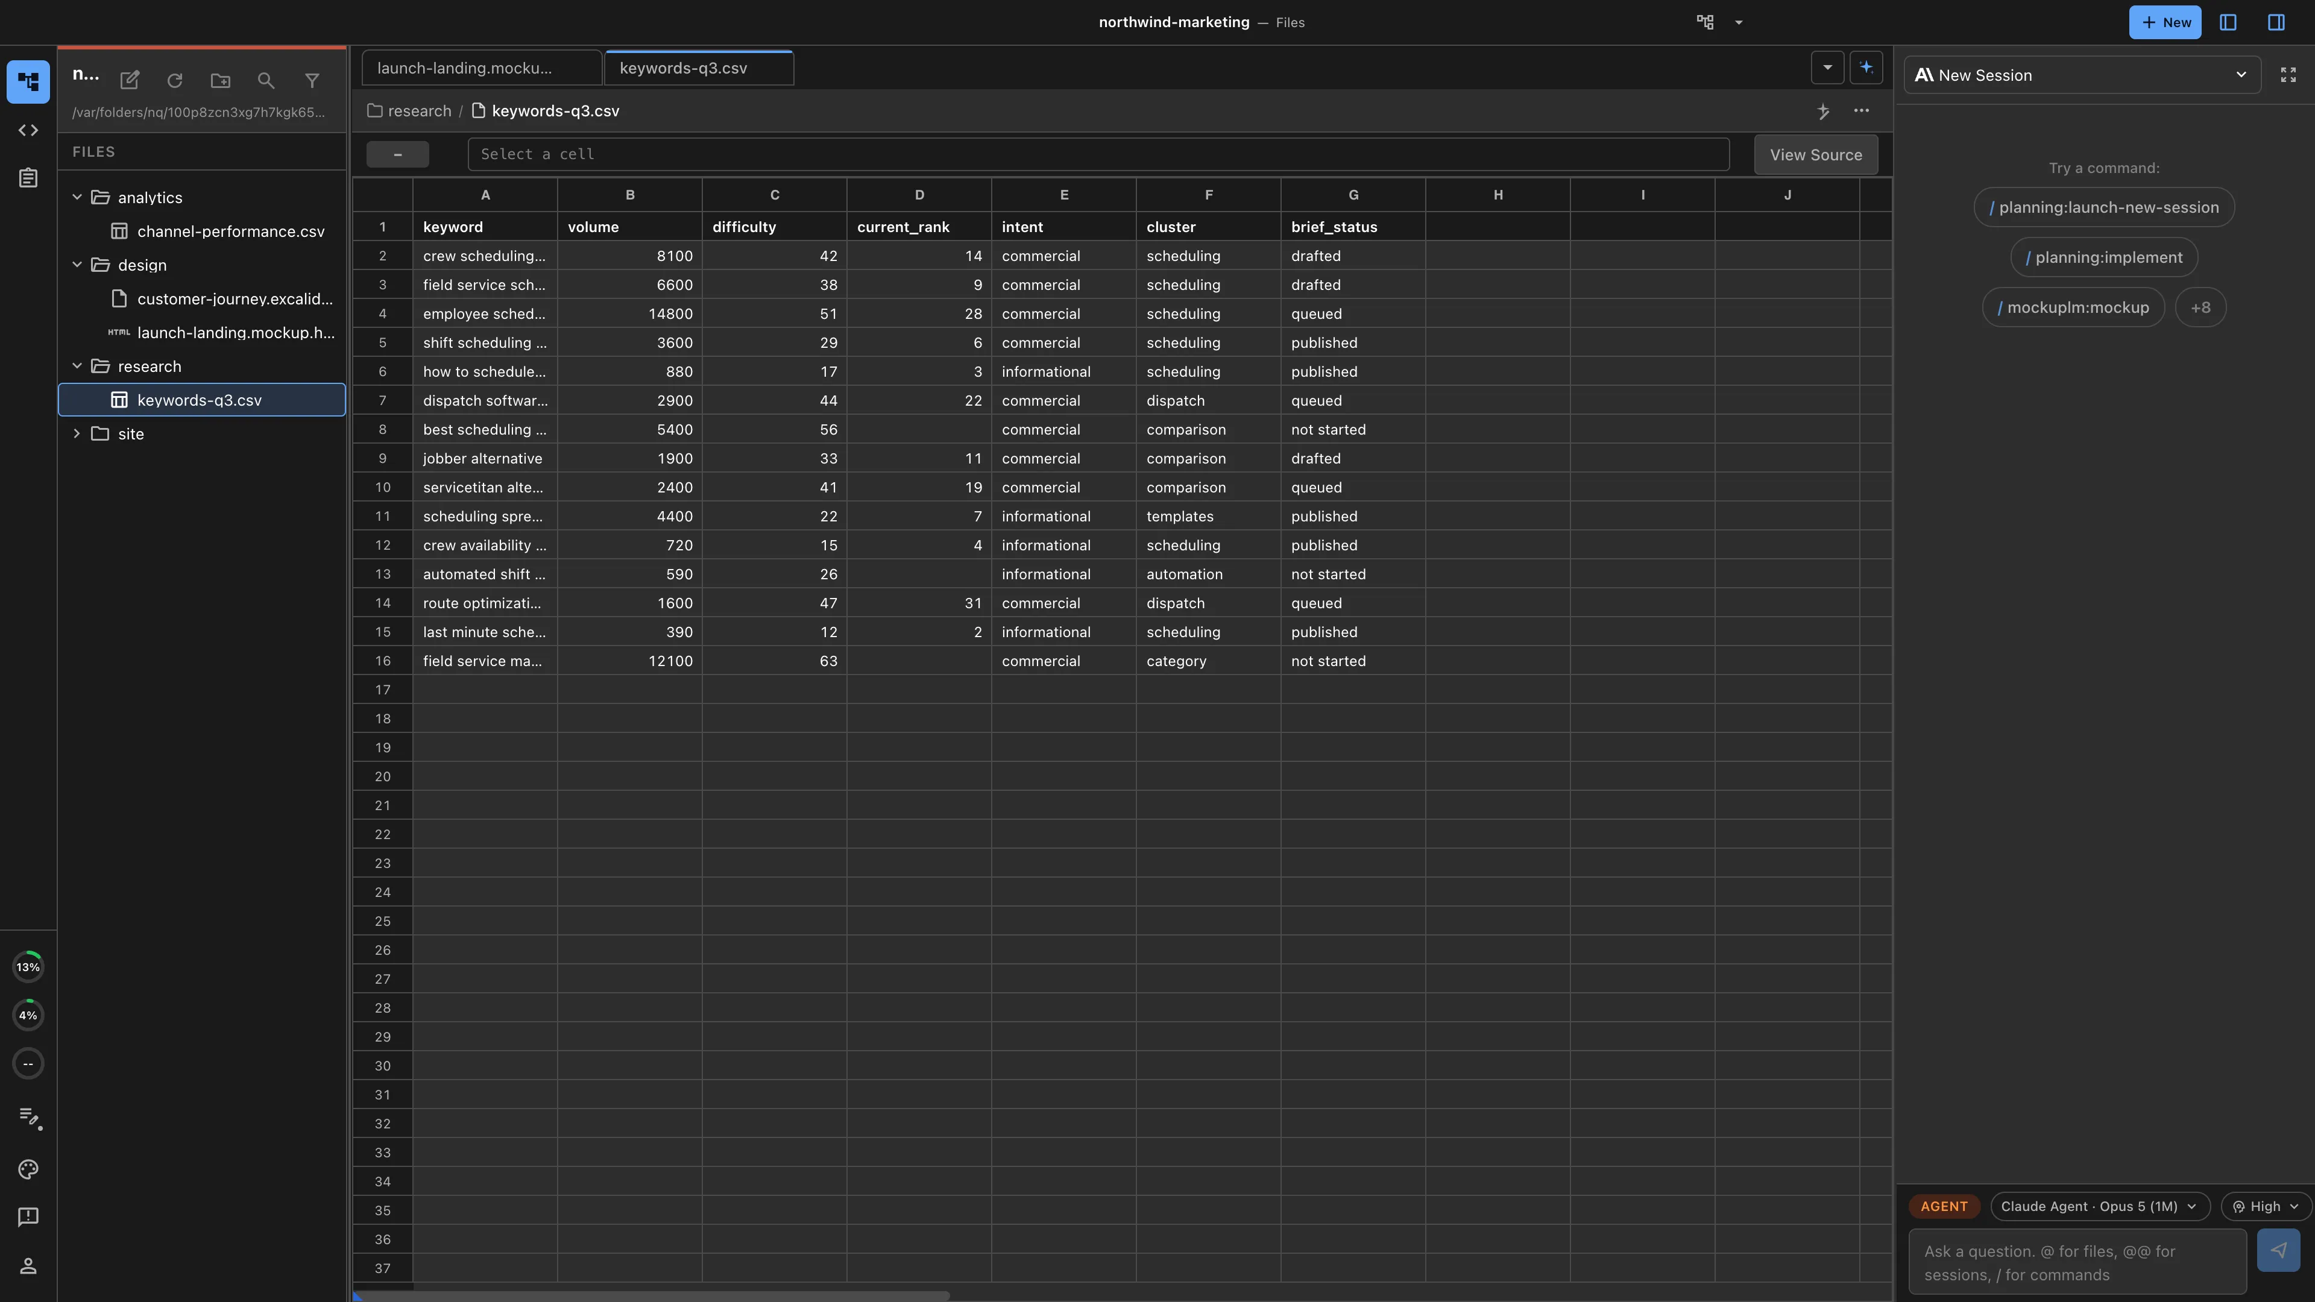2315x1302 pixels.
Task: Open launch-landing.mockup.html in file tree
Action: click(202, 333)
